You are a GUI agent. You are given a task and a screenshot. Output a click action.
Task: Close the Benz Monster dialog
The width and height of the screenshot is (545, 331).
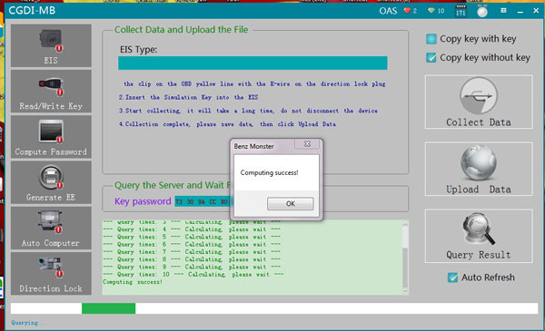tap(307, 144)
